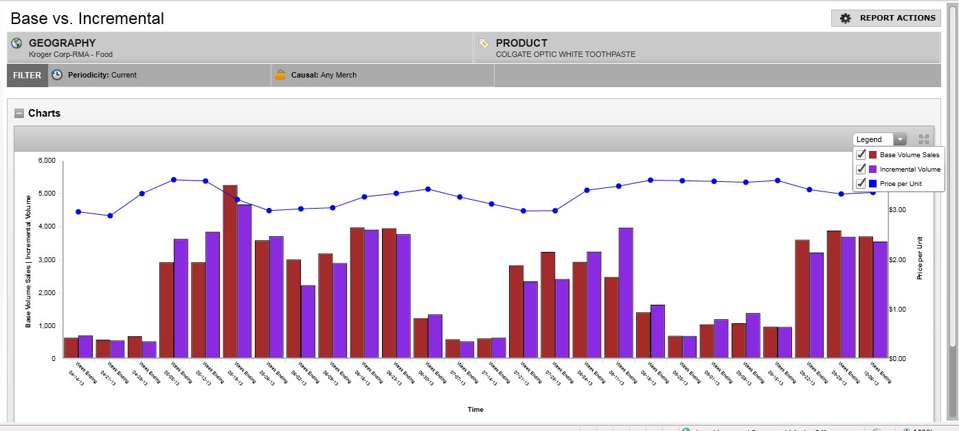Click the FILTER label button
959x431 pixels.
tap(27, 75)
